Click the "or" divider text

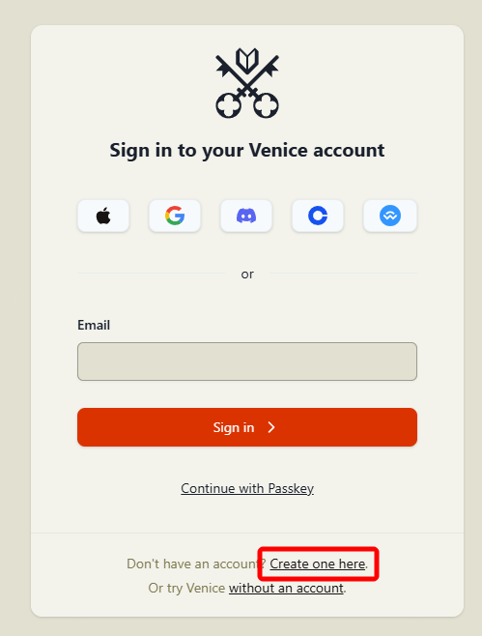tap(247, 275)
